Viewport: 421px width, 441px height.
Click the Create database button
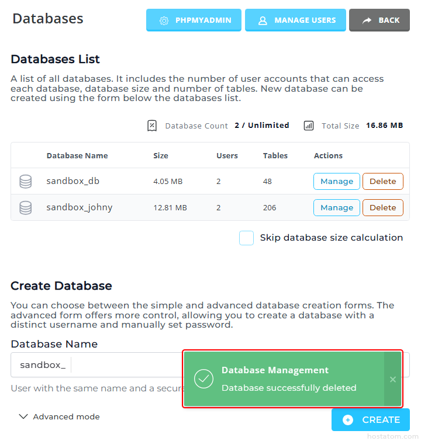(x=371, y=420)
